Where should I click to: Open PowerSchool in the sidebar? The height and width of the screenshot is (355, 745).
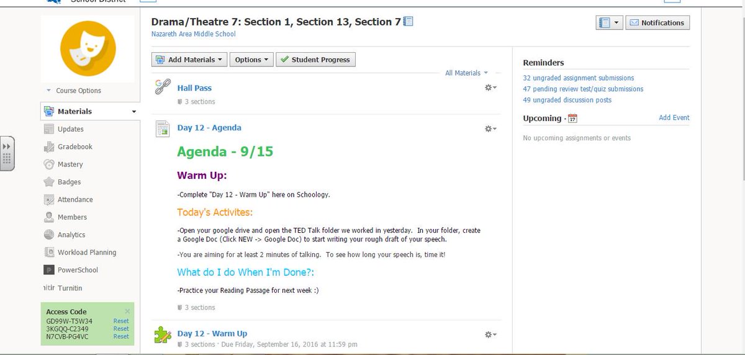pos(78,270)
